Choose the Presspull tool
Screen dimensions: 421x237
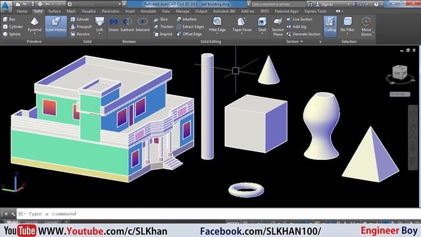click(x=81, y=26)
